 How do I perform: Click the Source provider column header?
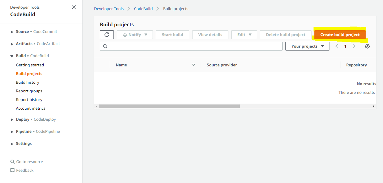222,65
